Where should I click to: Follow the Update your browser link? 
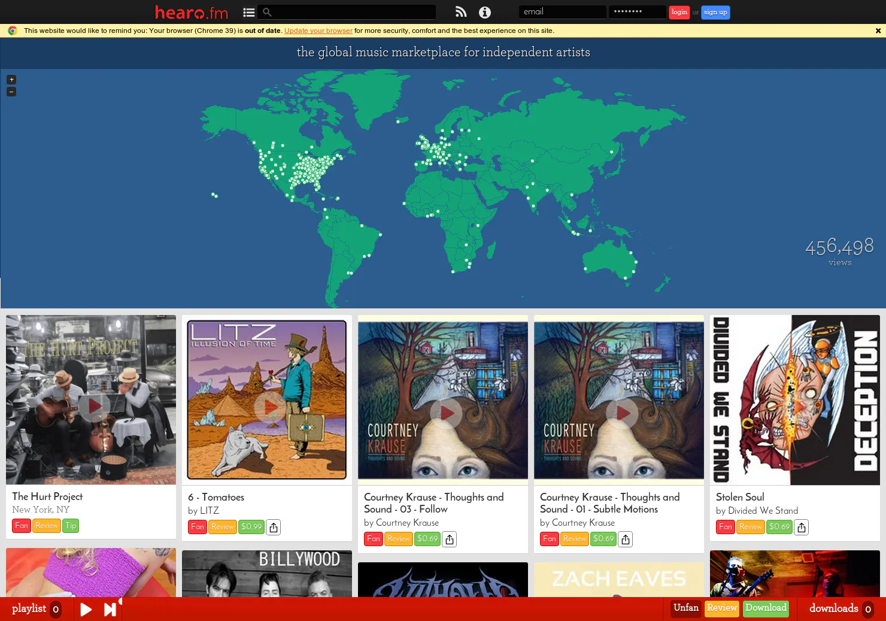click(318, 31)
